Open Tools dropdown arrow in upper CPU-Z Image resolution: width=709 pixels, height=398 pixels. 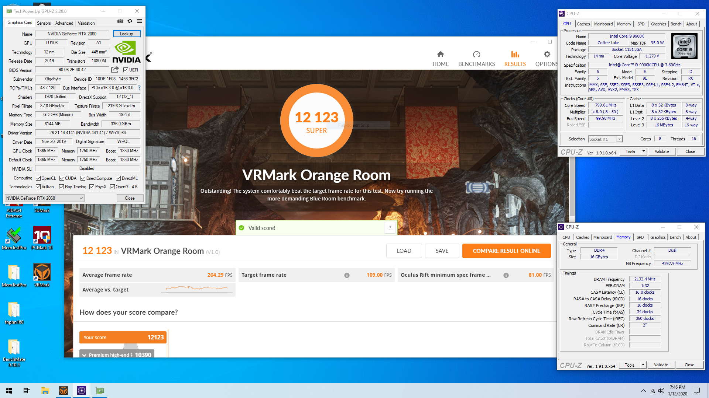coord(644,151)
